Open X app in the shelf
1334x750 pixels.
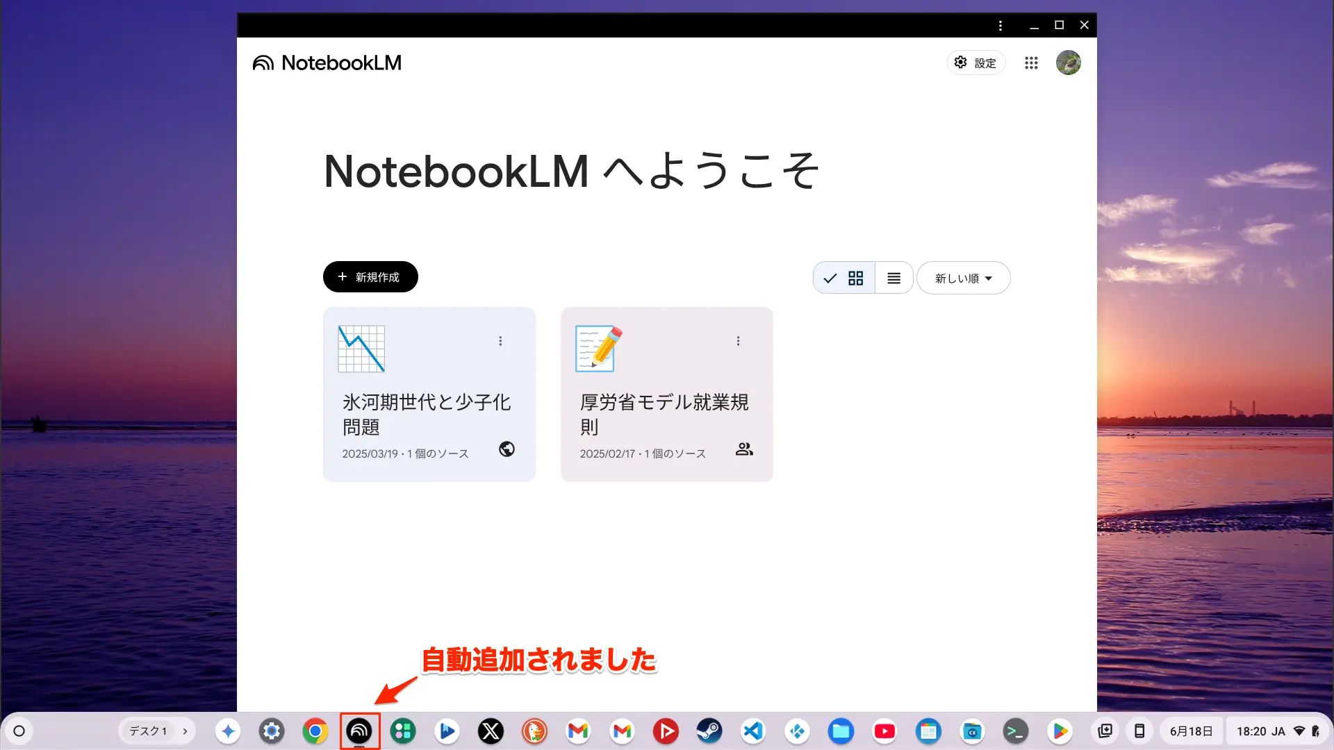(491, 731)
